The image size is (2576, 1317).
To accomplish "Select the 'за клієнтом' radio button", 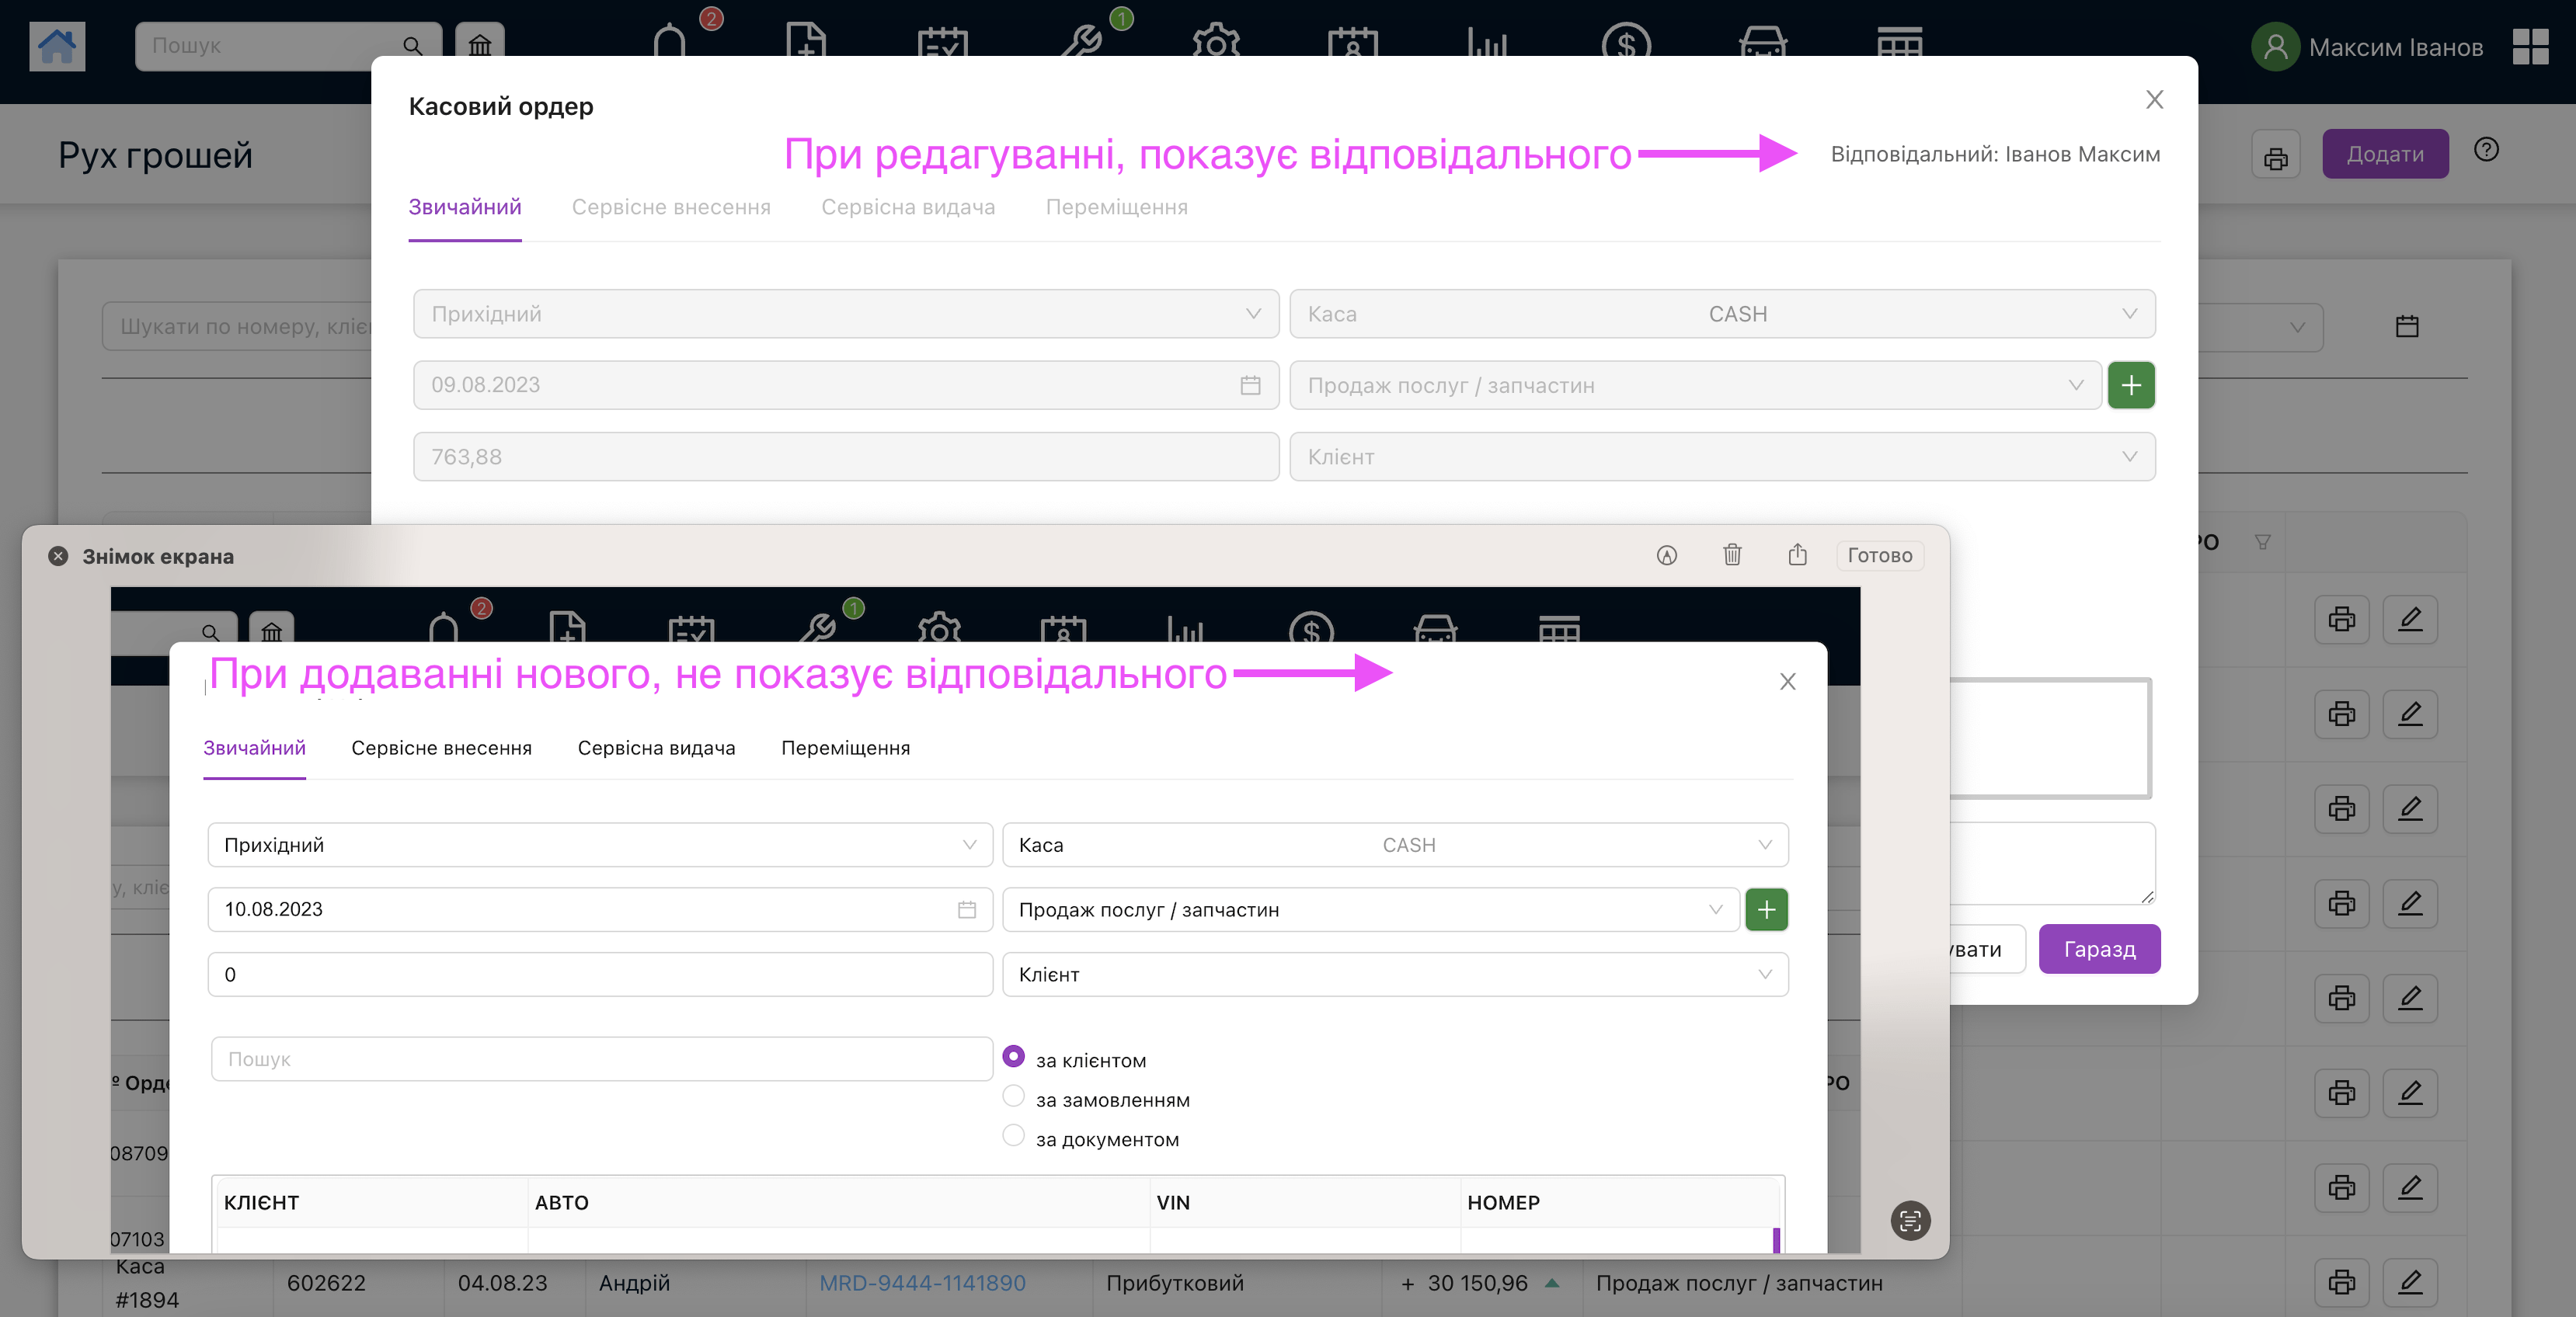I will click(1013, 1056).
